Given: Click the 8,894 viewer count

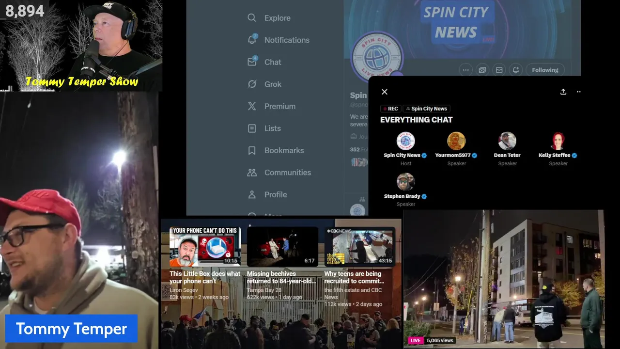Looking at the screenshot, I should (x=25, y=11).
